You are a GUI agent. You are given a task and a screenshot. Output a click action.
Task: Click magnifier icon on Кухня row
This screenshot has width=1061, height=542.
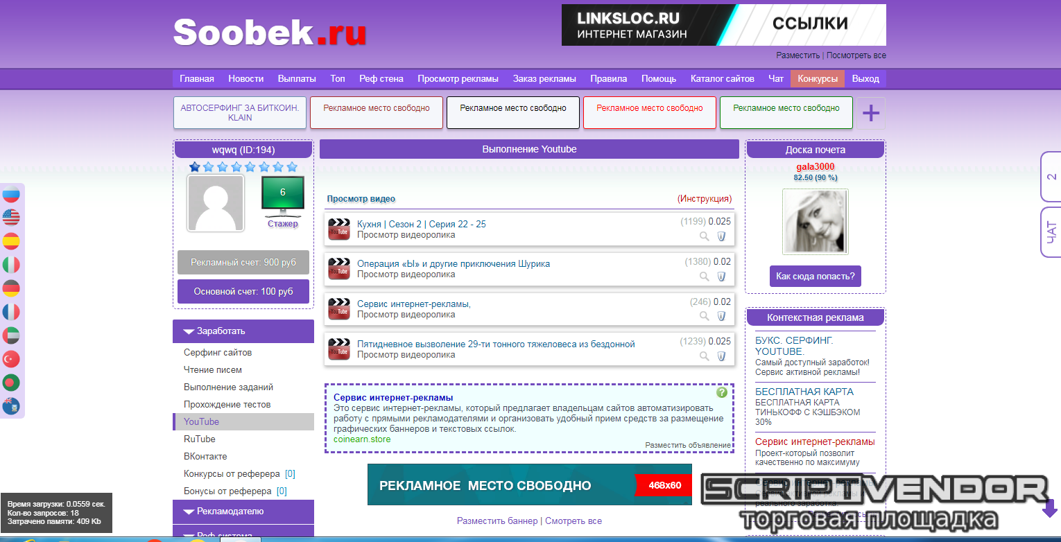click(x=705, y=236)
